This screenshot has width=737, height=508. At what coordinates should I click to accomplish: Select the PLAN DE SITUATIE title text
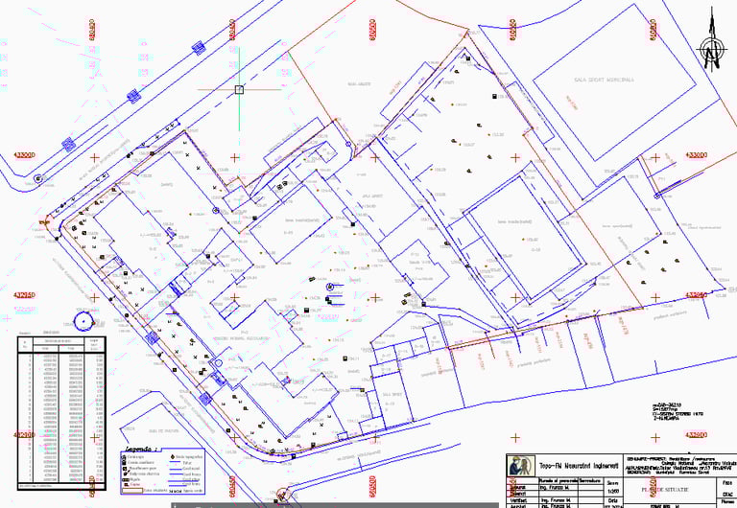point(665,490)
